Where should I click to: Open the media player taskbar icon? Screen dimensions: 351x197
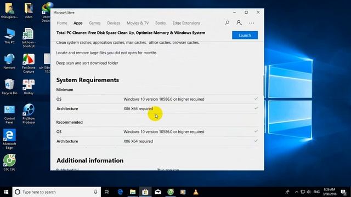pos(183,192)
